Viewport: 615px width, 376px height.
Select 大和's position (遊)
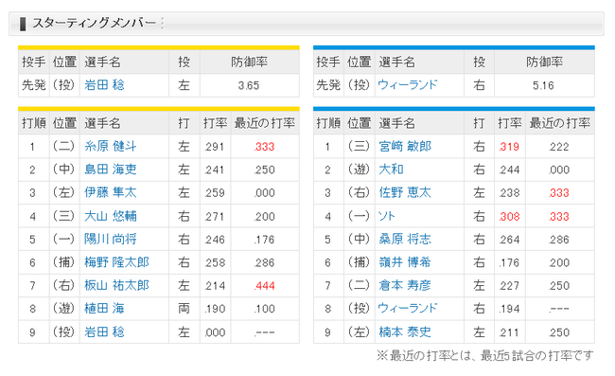pyautogui.click(x=359, y=170)
